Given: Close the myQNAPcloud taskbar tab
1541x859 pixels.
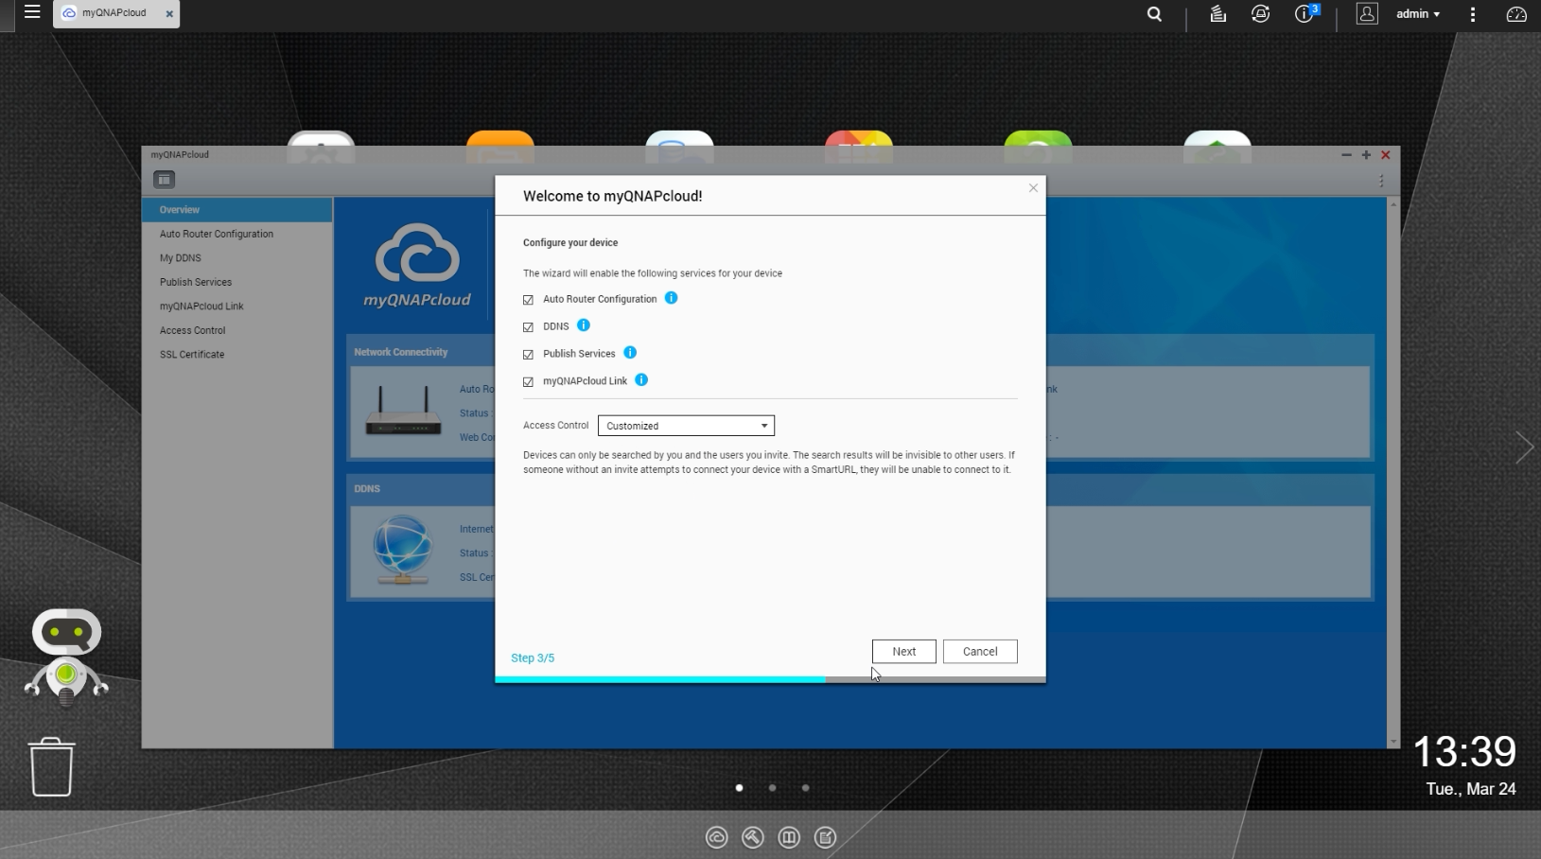Looking at the screenshot, I should click(169, 14).
